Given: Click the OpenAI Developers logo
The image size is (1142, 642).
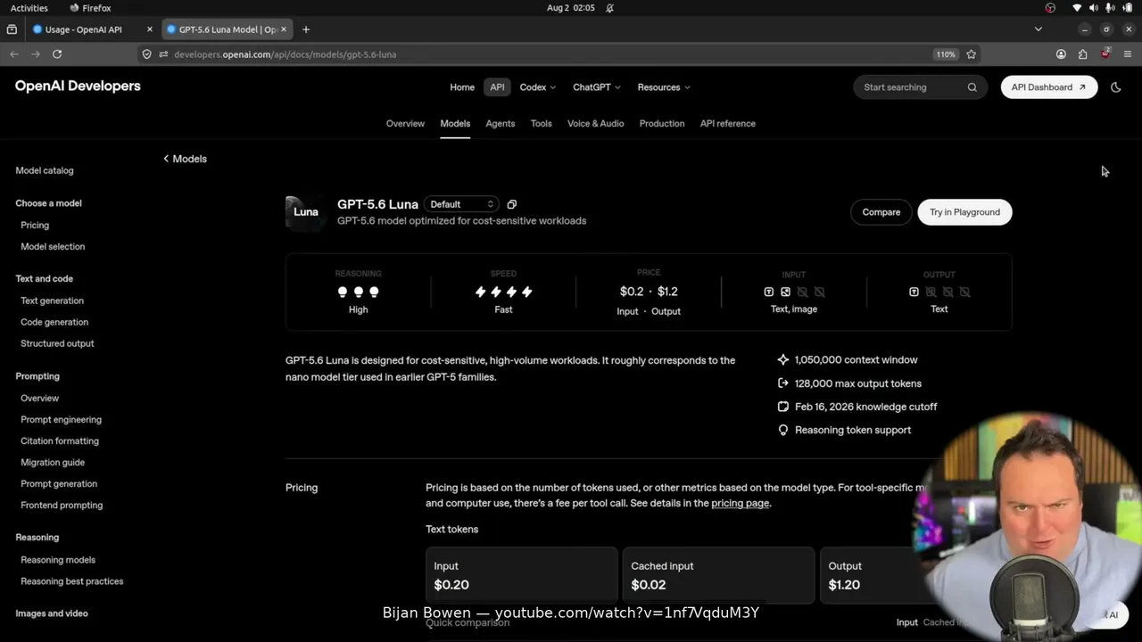Looking at the screenshot, I should [78, 86].
